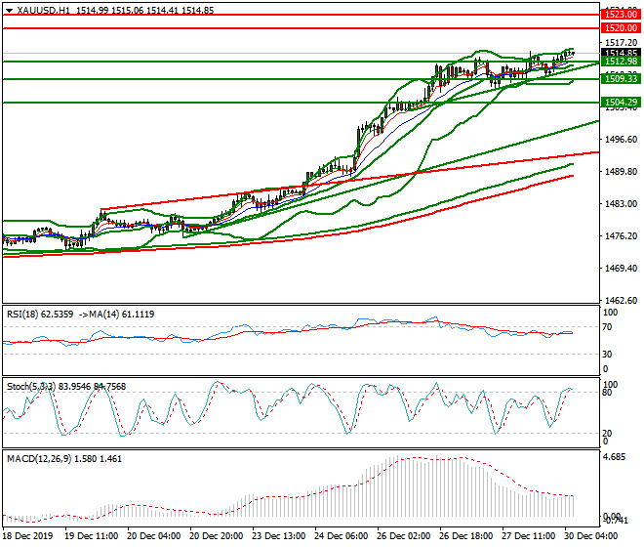The height and width of the screenshot is (547, 644).
Task: Select the 27 Dec 11:00 time label
Action: 528,536
